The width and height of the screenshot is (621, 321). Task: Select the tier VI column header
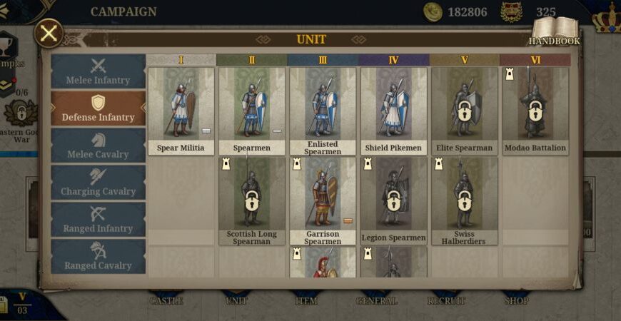(535, 60)
